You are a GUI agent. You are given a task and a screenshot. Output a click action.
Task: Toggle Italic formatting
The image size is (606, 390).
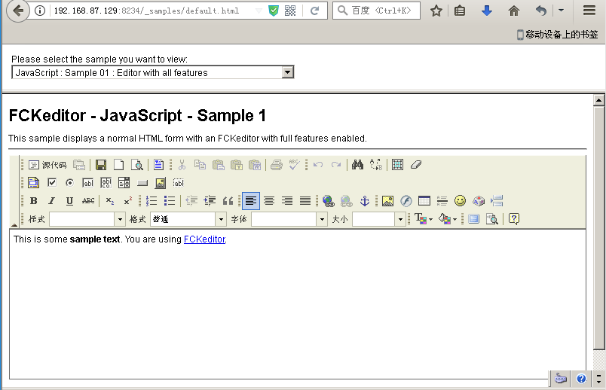coord(51,201)
